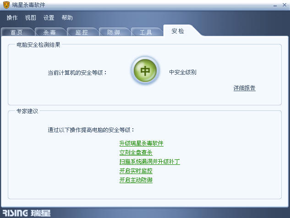Click the 开启实时监控 link
Image resolution: width=290 pixels, height=218 pixels.
tap(136, 171)
